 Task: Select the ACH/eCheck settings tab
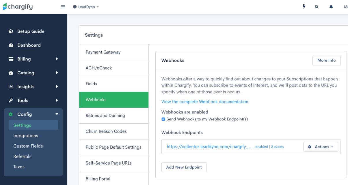pyautogui.click(x=114, y=68)
